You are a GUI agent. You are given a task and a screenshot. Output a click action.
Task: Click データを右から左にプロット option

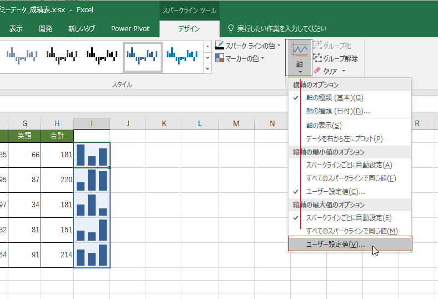pos(344,138)
